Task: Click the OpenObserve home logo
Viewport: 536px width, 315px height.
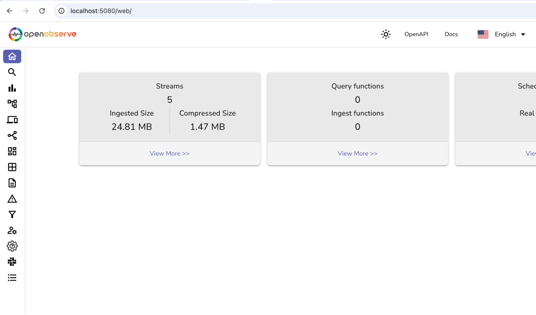Action: [42, 34]
